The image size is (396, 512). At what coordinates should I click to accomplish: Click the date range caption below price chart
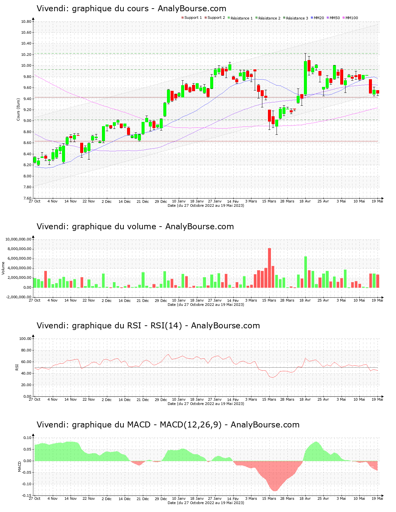(x=206, y=205)
